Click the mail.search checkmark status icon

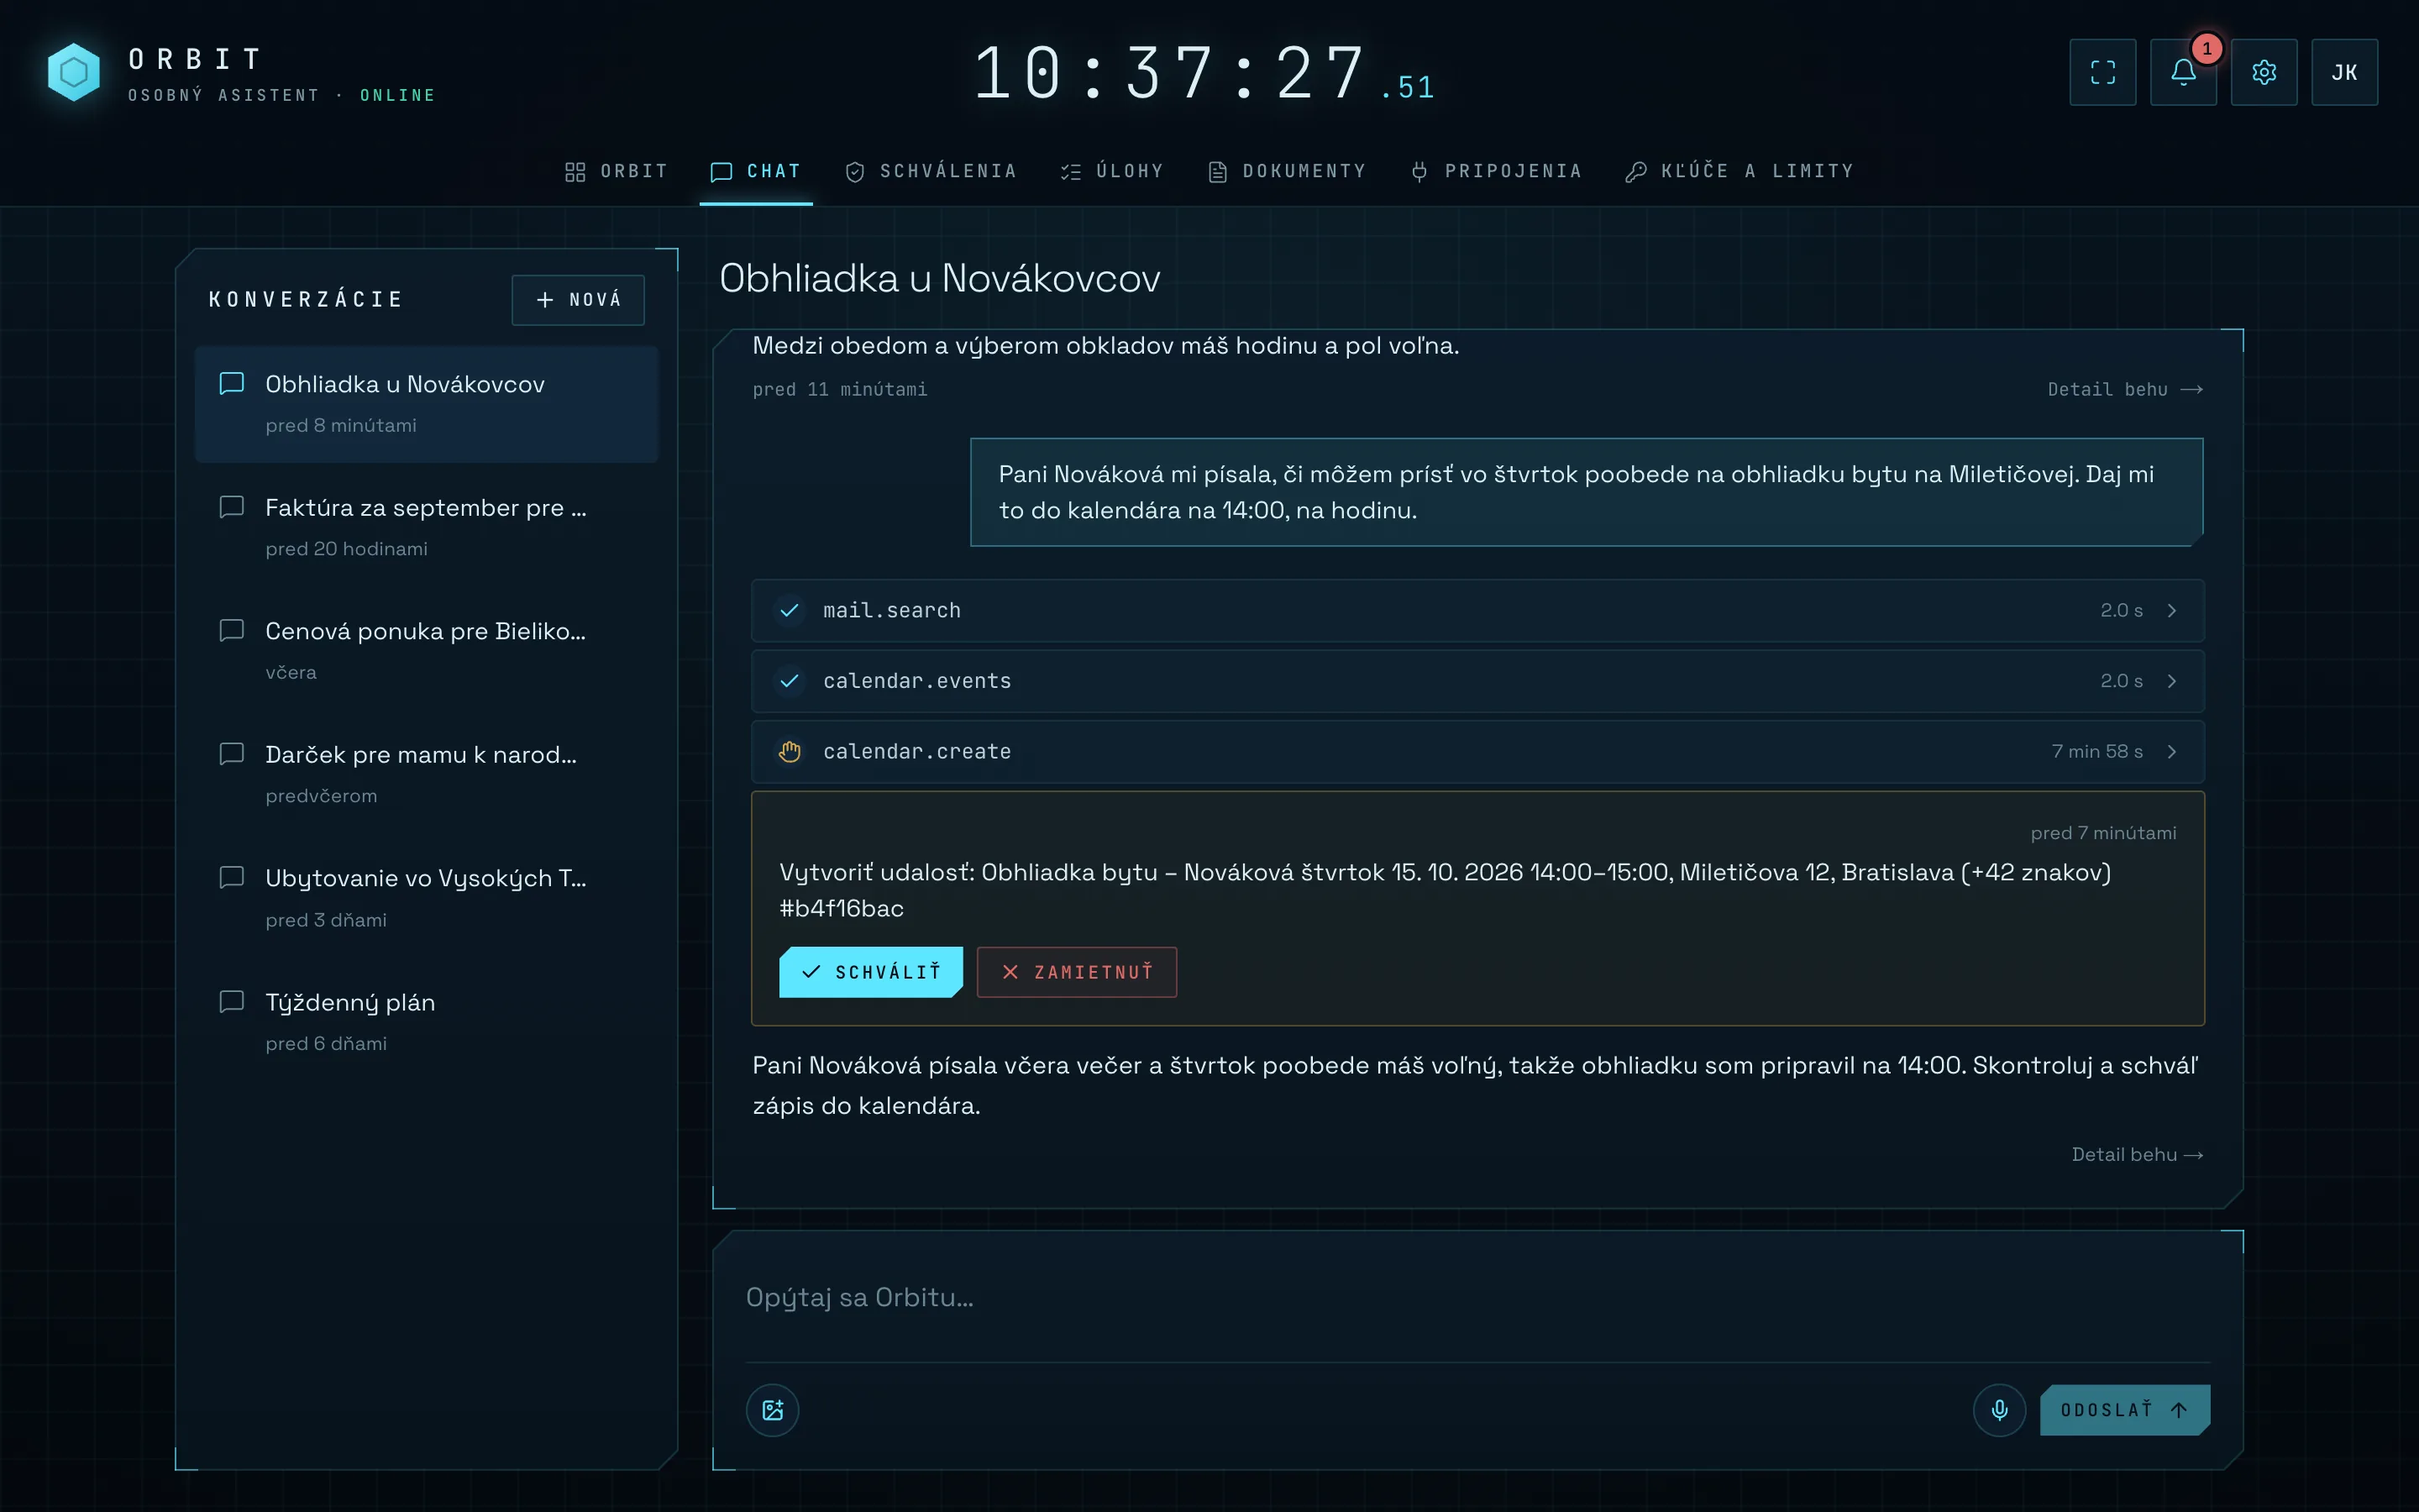[x=790, y=610]
